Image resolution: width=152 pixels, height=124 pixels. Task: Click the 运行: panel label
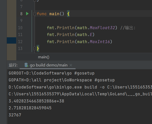click(13, 65)
